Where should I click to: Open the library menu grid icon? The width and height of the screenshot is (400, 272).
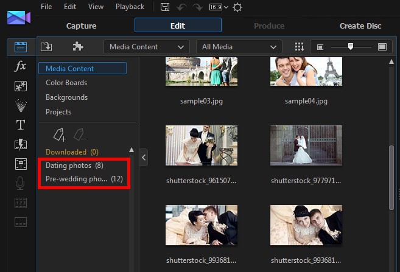tap(299, 47)
